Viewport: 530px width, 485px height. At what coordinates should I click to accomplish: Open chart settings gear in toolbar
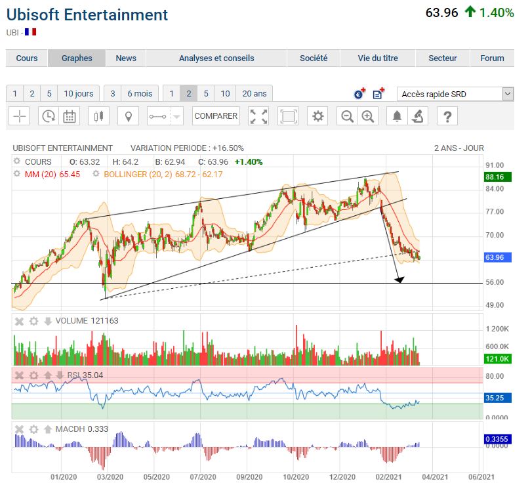pos(317,116)
